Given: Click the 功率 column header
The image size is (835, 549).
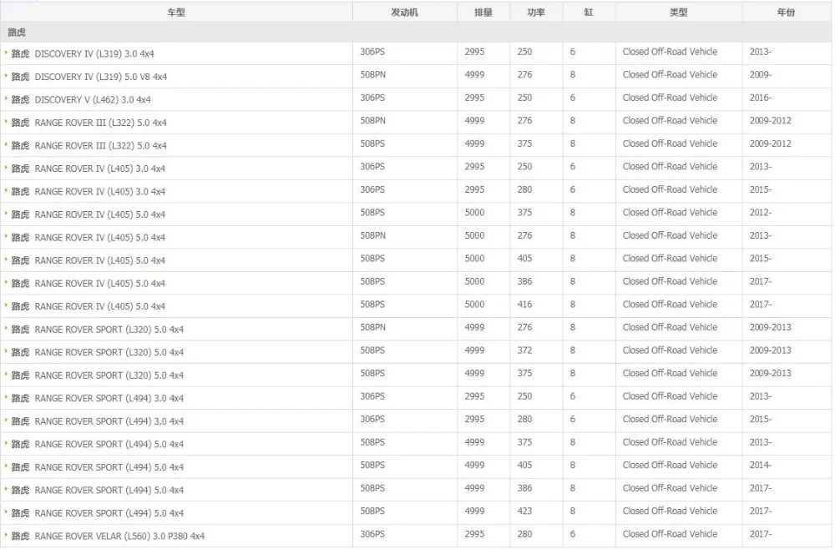Looking at the screenshot, I should tap(536, 13).
